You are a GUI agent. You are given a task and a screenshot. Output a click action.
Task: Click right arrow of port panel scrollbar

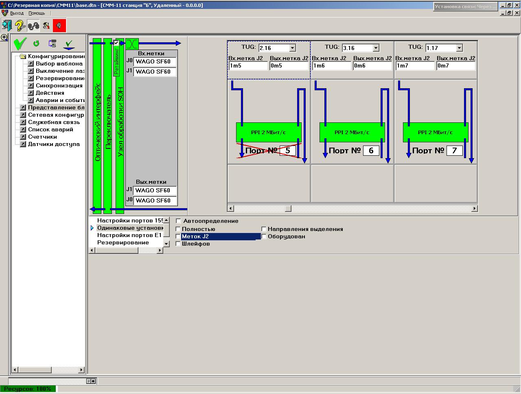pyautogui.click(x=474, y=209)
